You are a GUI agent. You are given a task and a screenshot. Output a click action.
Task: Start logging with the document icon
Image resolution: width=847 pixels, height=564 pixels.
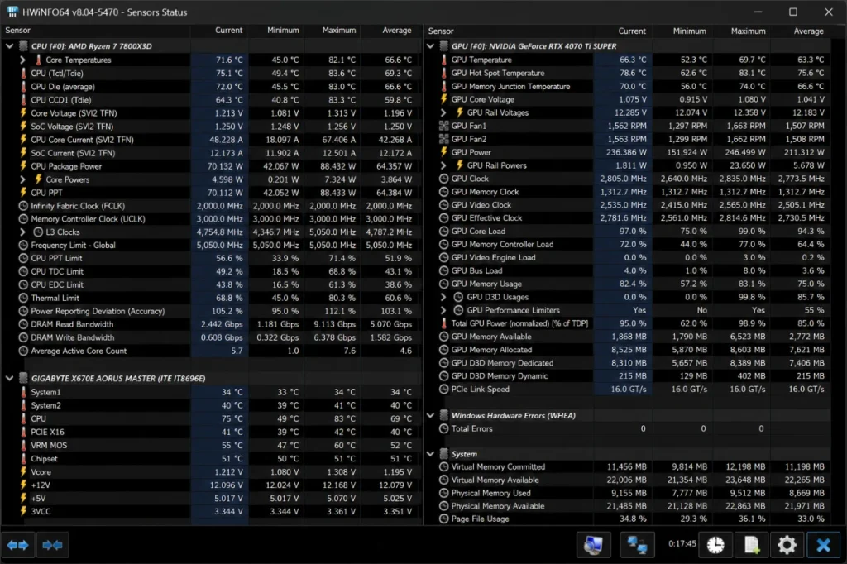751,544
